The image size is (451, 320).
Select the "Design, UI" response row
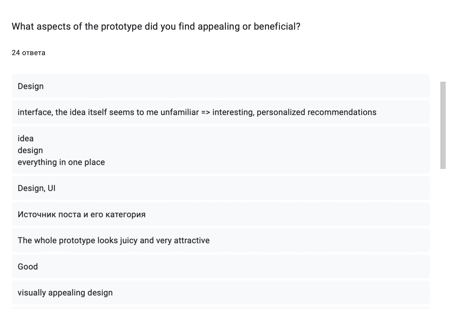pyautogui.click(x=37, y=188)
